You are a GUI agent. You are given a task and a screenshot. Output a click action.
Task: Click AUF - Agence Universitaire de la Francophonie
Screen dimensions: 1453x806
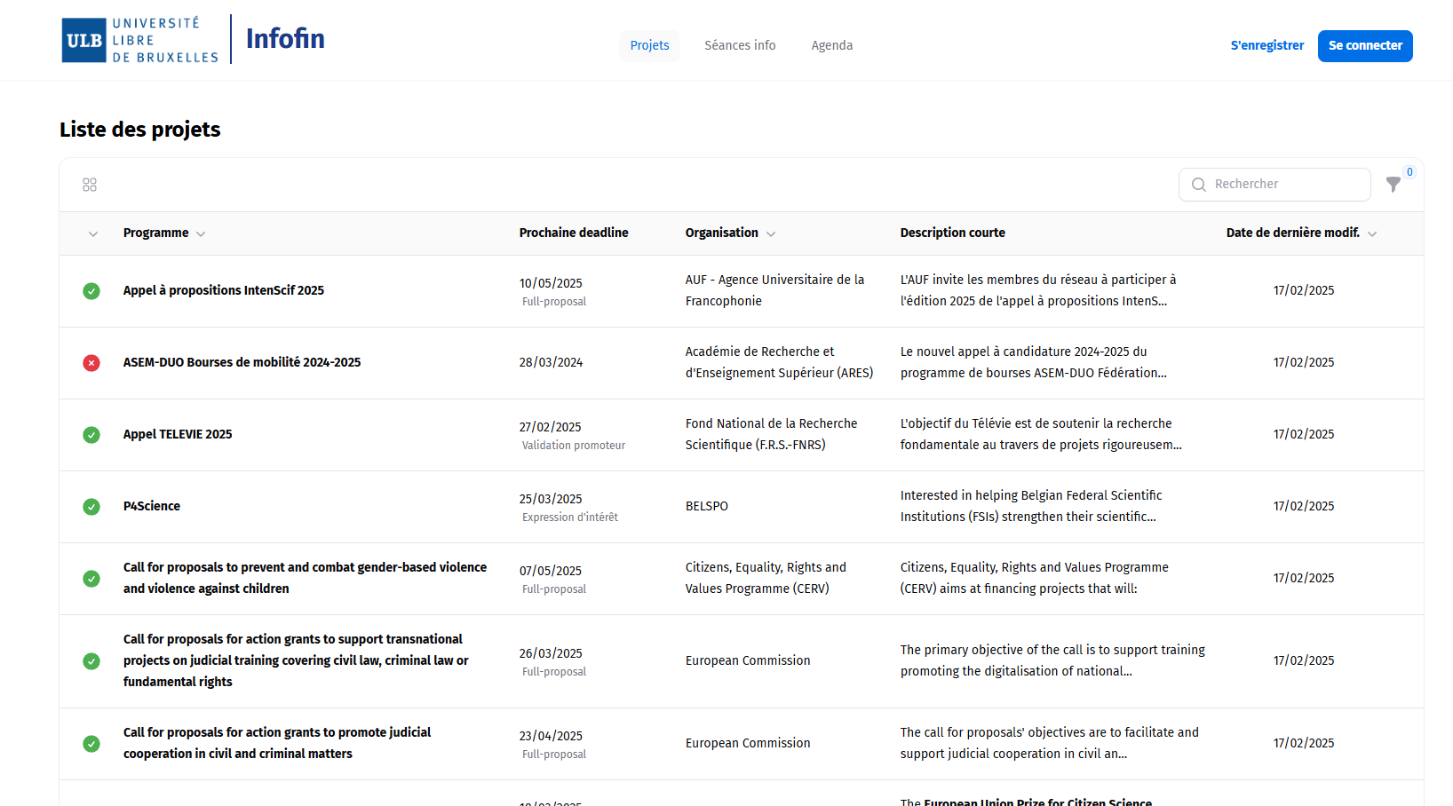coord(774,290)
